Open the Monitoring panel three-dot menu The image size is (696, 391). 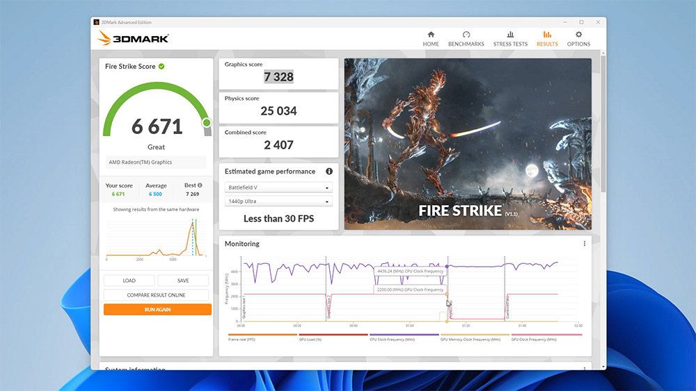585,244
